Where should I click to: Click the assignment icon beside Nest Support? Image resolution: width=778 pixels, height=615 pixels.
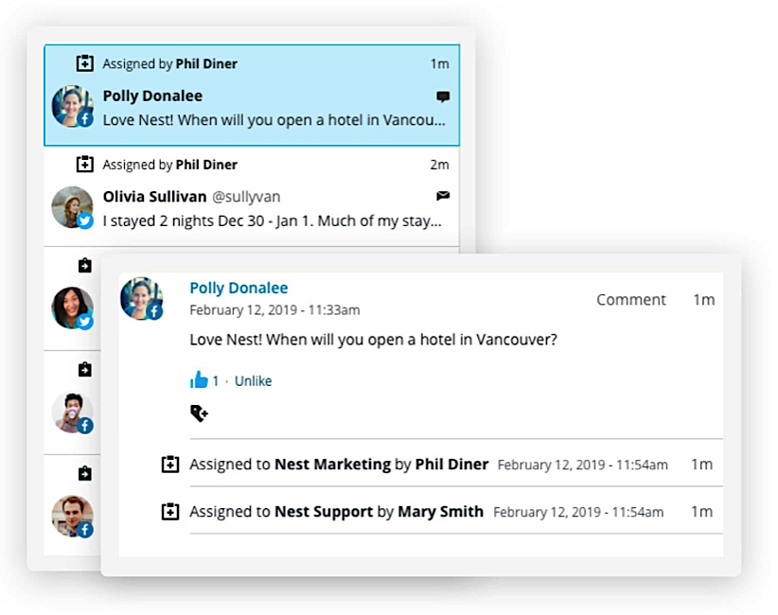(x=170, y=512)
